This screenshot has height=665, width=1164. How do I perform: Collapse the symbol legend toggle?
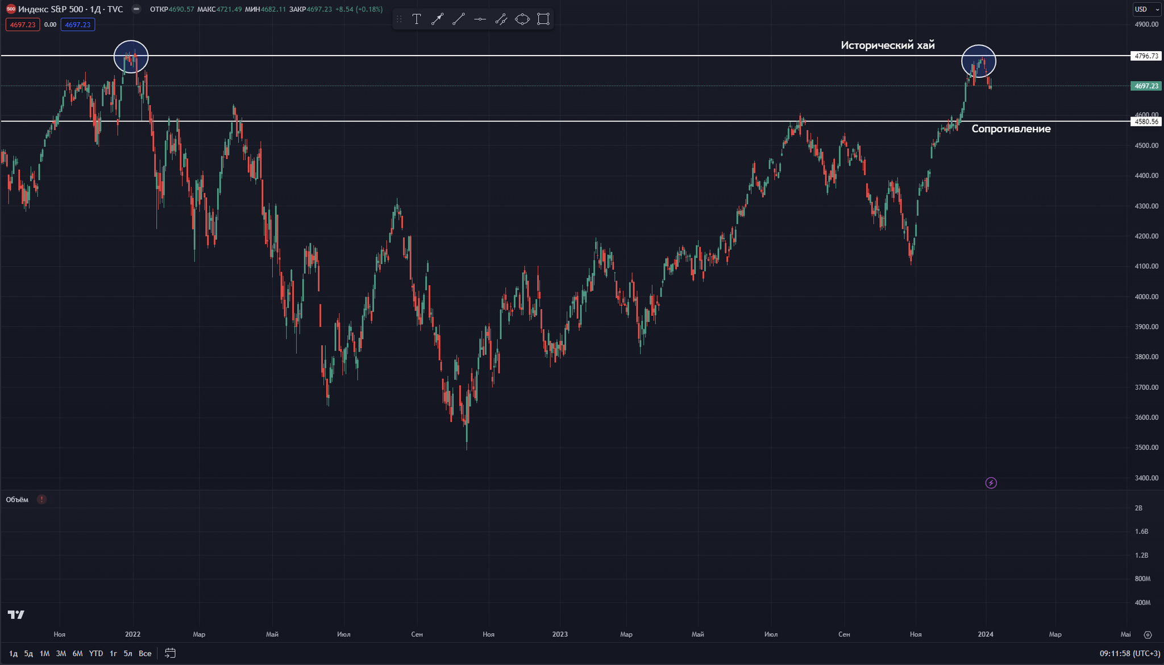coord(136,9)
